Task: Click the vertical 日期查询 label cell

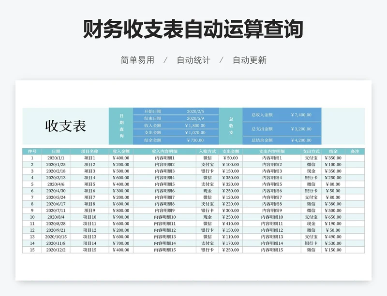Action: tap(121, 126)
